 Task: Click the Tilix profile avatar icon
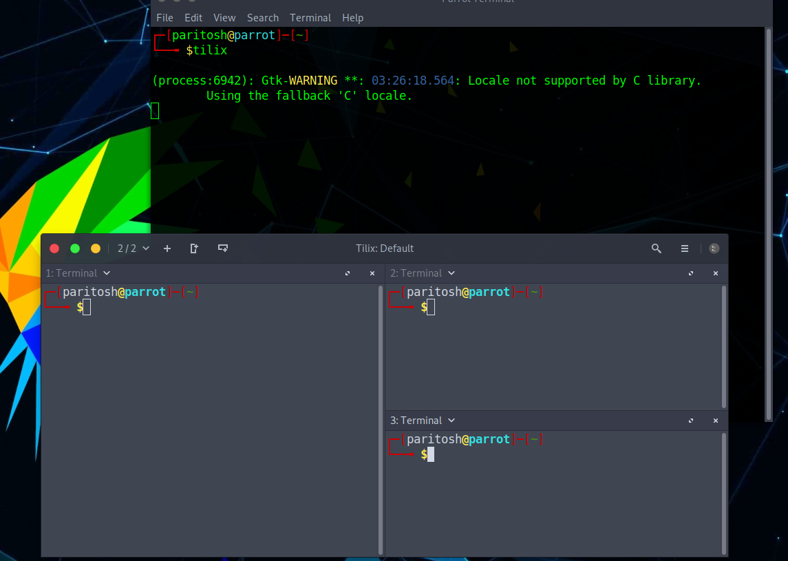713,248
